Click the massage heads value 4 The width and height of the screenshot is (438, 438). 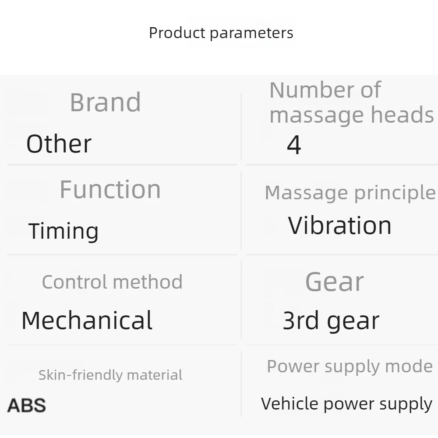[294, 145]
